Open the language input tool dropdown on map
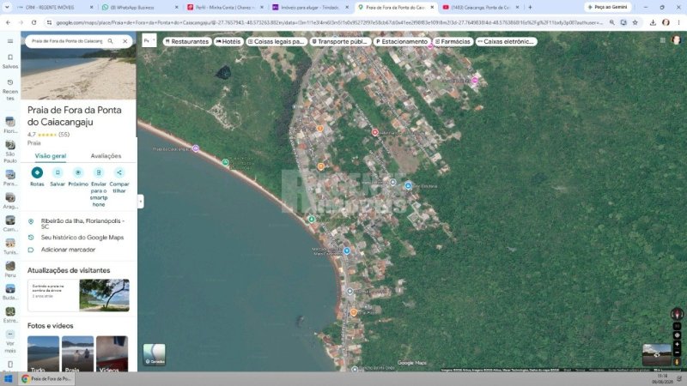687x386 pixels. point(149,40)
